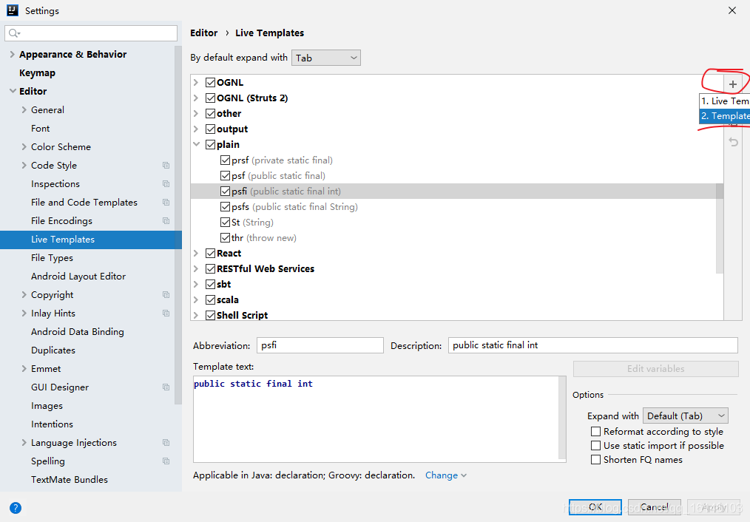Select the Live Template menu entry

point(725,101)
